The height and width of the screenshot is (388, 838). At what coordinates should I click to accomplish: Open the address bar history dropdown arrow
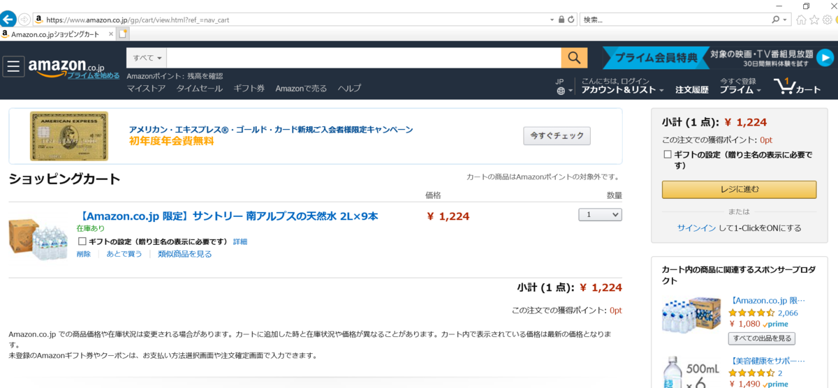[552, 20]
